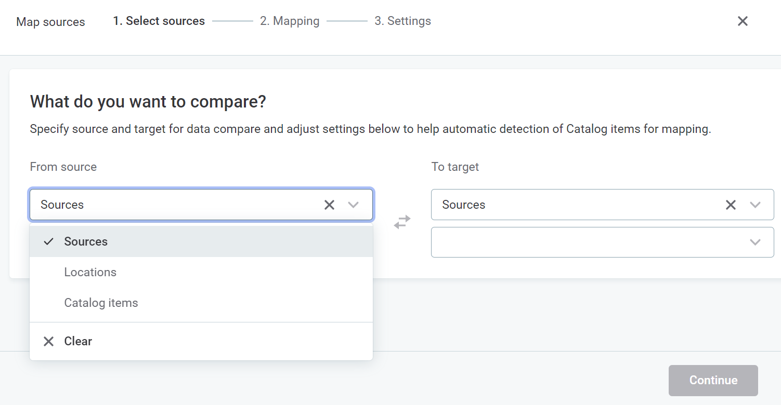Choose Locations from the dropdown list
Image resolution: width=781 pixels, height=405 pixels.
pyautogui.click(x=90, y=272)
